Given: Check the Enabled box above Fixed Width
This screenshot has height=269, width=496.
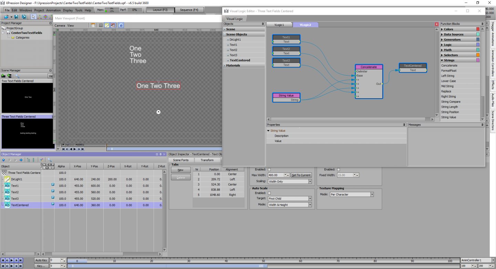Looking at the screenshot, I should (x=338, y=170).
